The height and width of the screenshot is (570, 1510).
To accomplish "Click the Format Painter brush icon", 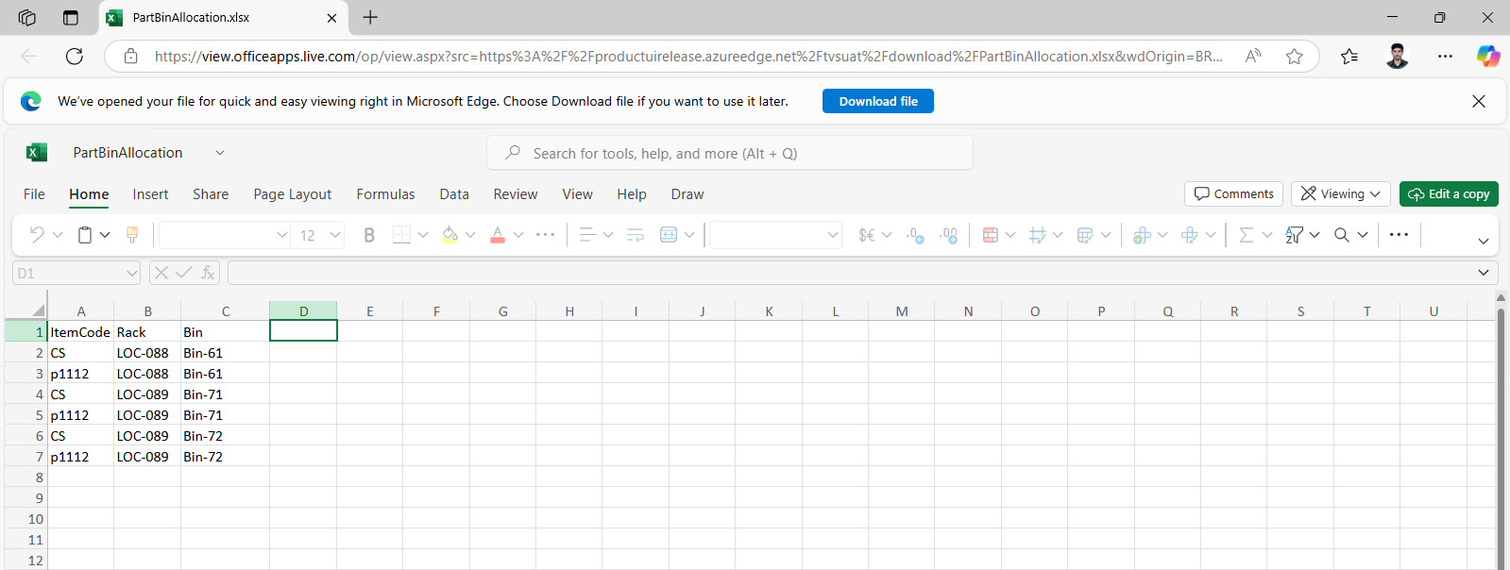I will (132, 235).
